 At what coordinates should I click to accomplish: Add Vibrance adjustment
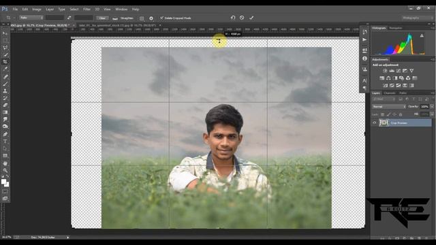411,71
